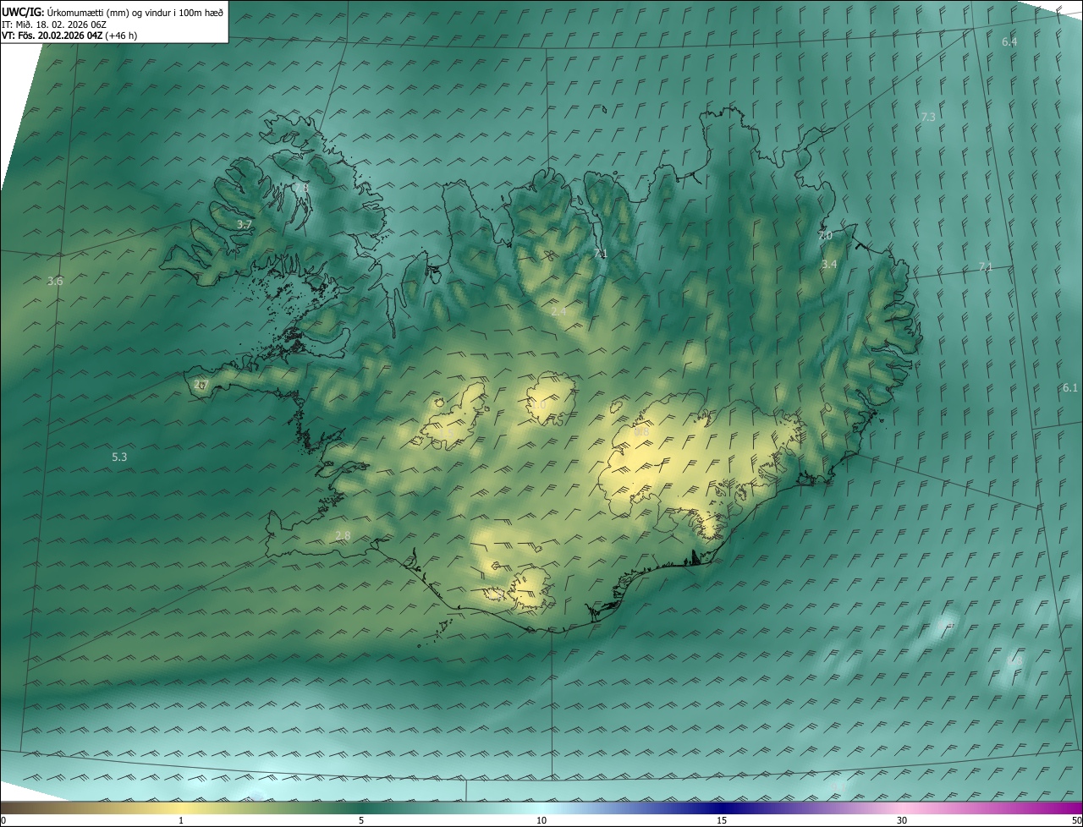The image size is (1083, 827).
Task: Click the 15 tick on the color scale
Action: (x=722, y=820)
